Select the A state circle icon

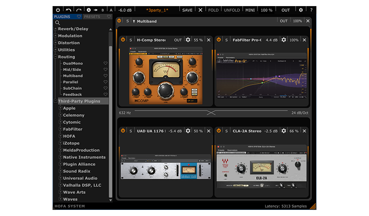[89, 10]
